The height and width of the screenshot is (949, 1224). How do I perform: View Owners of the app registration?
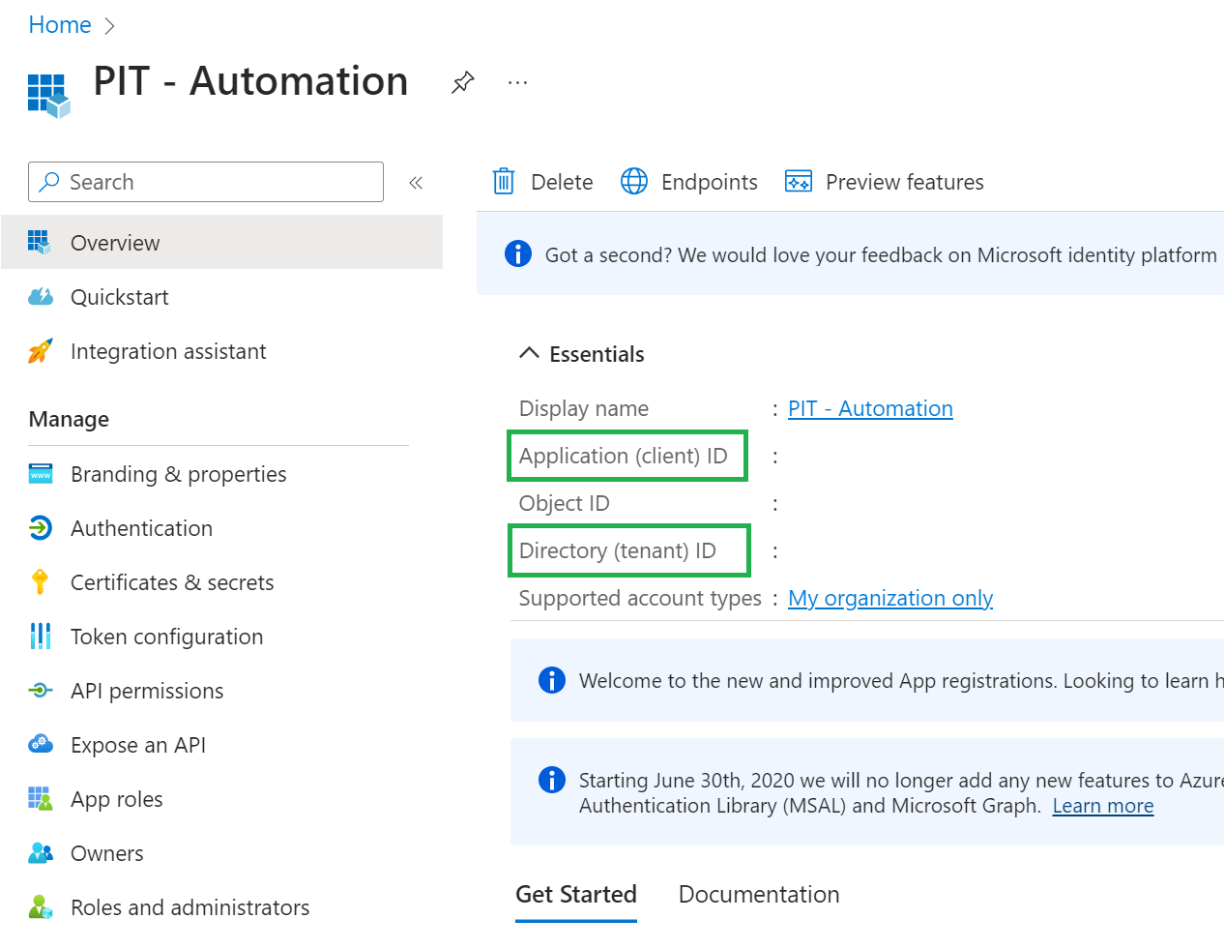(x=106, y=853)
